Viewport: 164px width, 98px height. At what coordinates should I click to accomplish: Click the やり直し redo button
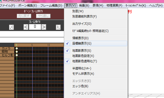point(43,16)
